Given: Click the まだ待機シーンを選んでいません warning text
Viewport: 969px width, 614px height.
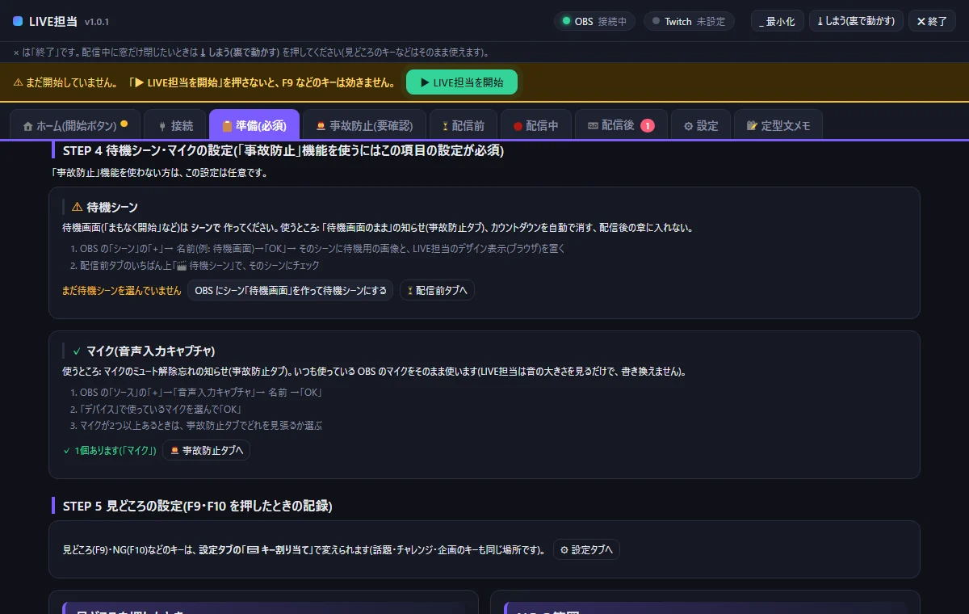Looking at the screenshot, I should (122, 290).
